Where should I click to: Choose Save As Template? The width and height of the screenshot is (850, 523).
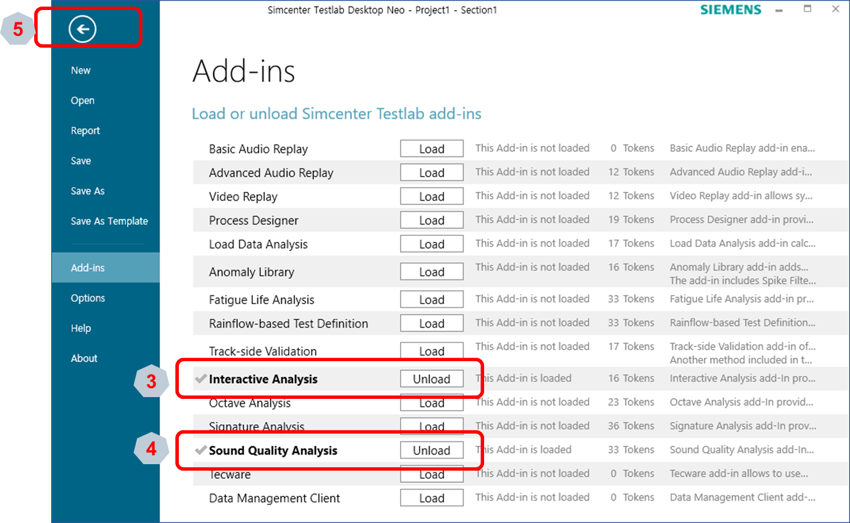point(109,221)
